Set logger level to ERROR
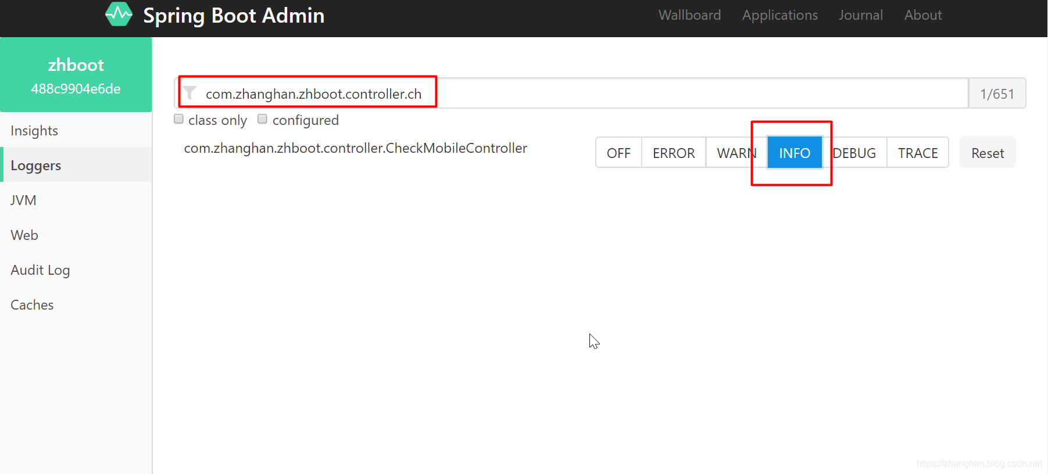Screen dimensions: 1048x474 click(674, 153)
